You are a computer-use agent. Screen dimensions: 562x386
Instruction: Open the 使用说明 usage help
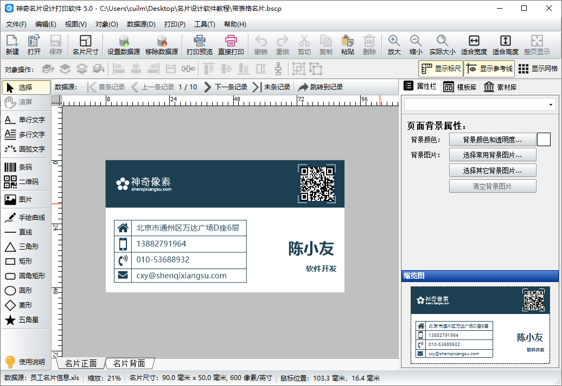(25, 362)
